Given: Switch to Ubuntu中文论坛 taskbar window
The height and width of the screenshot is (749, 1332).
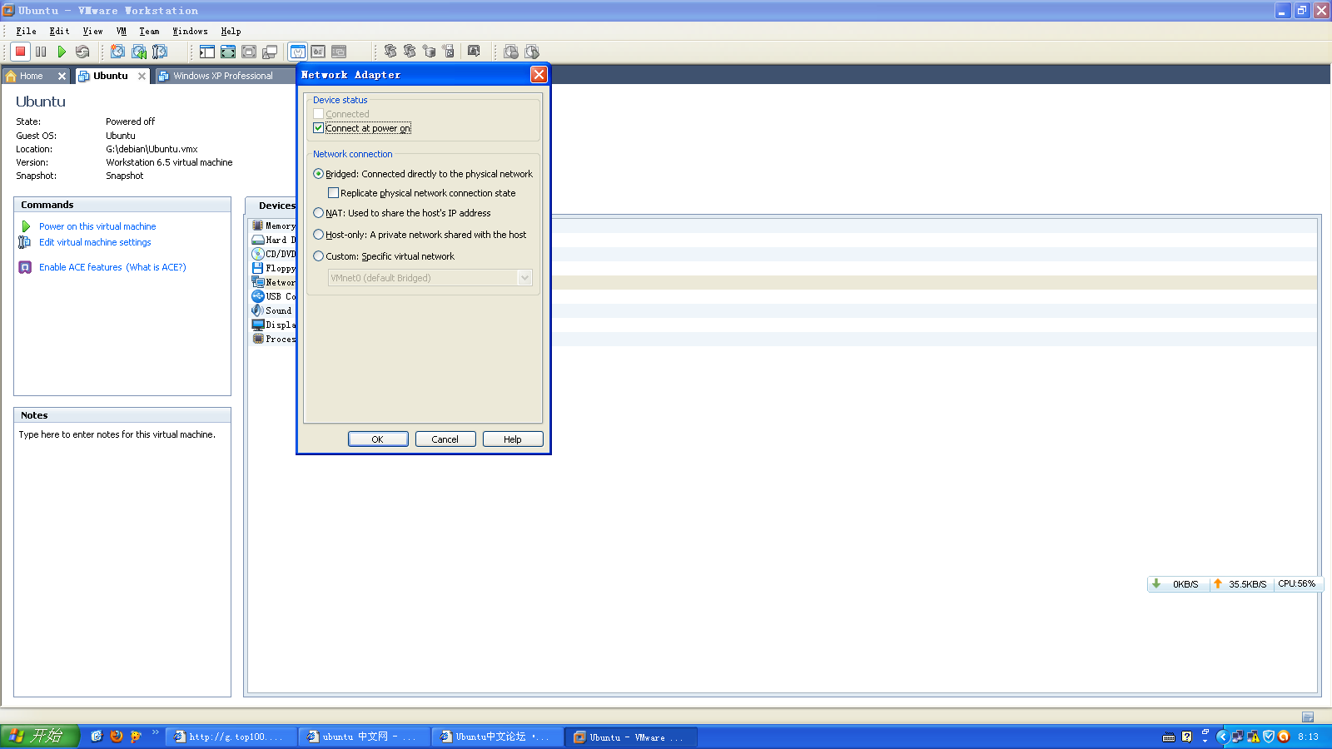Looking at the screenshot, I should click(497, 737).
